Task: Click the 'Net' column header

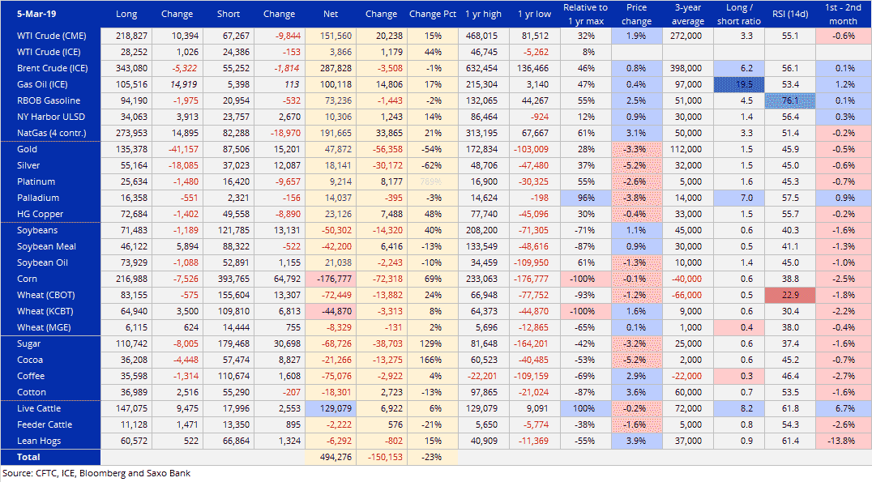Action: point(331,14)
